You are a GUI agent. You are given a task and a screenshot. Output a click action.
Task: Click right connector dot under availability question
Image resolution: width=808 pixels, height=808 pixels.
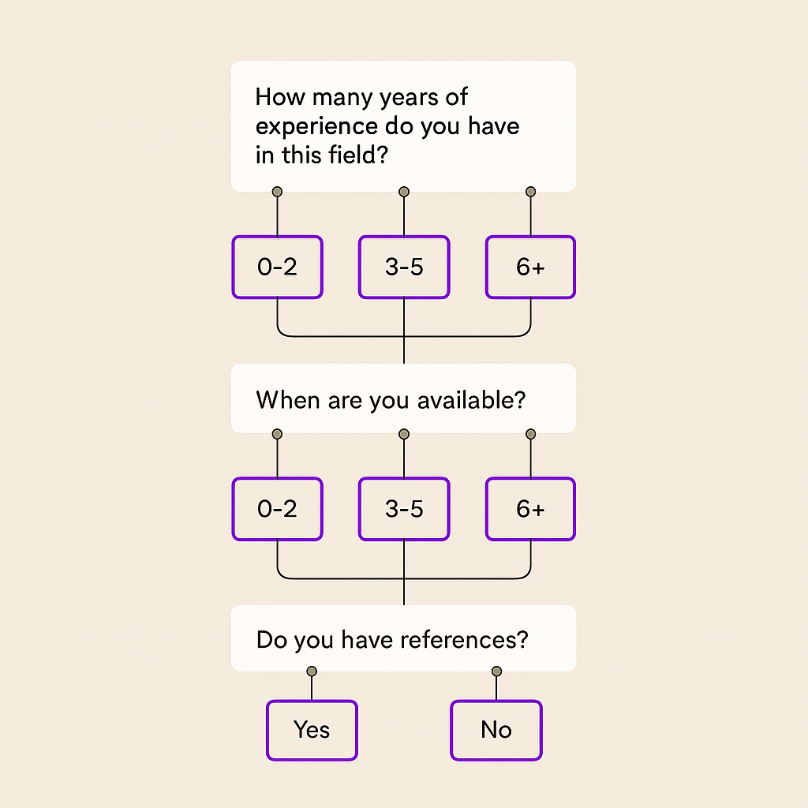click(531, 434)
